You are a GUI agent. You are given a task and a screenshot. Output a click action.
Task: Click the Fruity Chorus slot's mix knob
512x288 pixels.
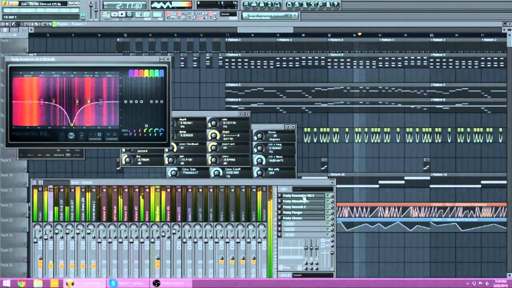(332, 218)
